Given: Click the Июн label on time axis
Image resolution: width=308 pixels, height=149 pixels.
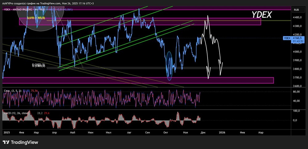Looking at the screenshot, I should coord(91,133).
